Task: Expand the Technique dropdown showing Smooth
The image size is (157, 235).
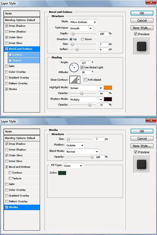Action: [x=81, y=28]
